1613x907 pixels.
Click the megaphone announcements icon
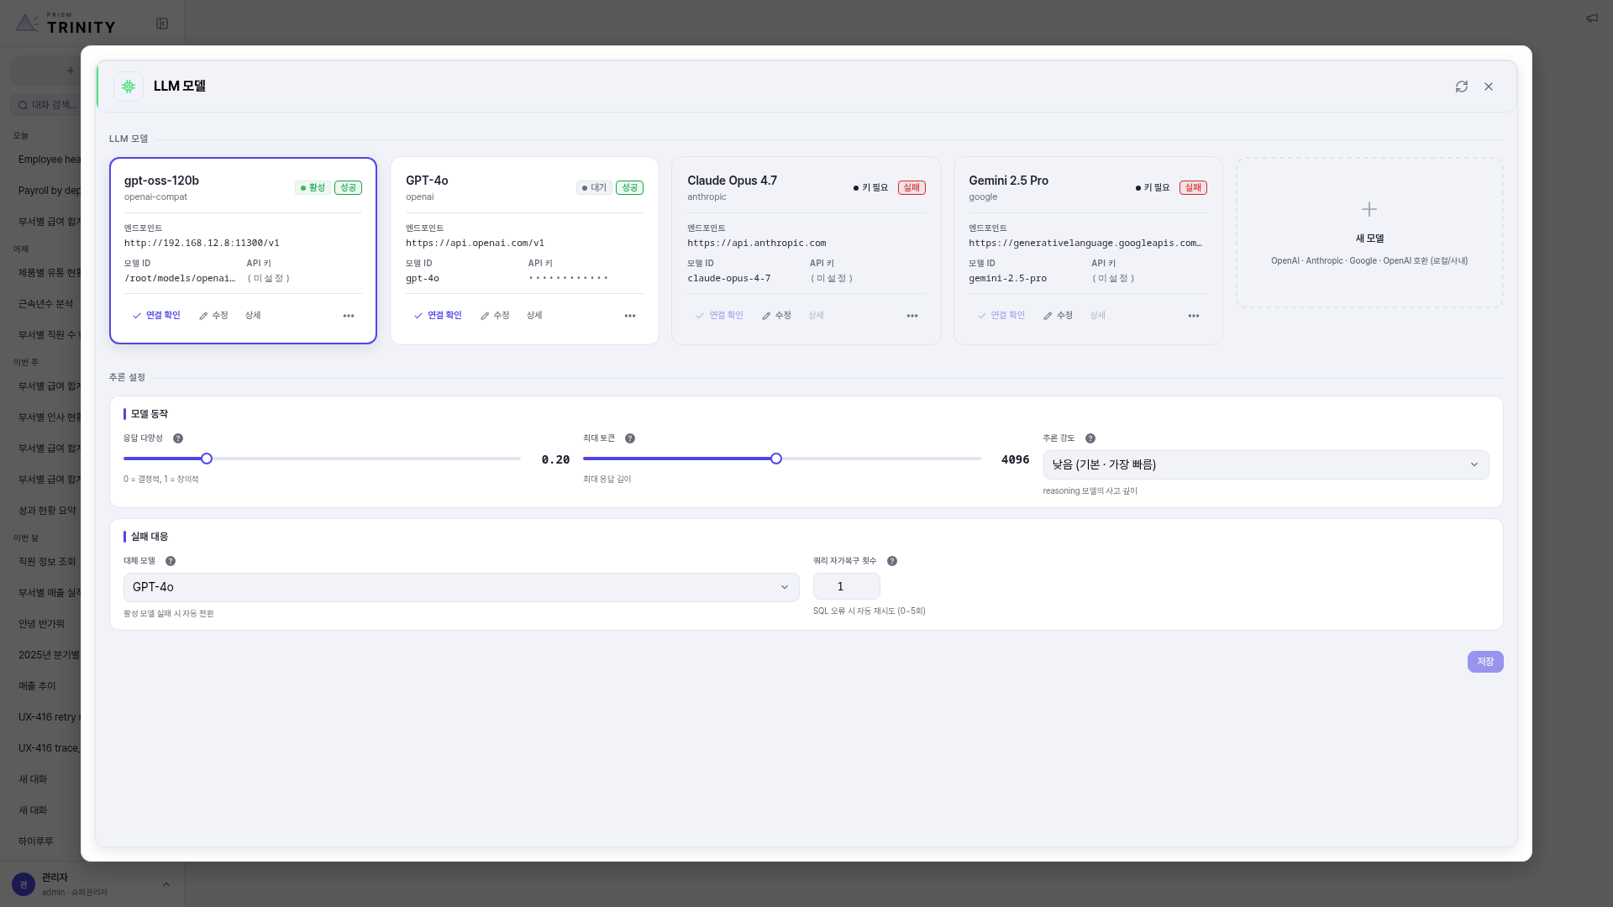pyautogui.click(x=1592, y=18)
